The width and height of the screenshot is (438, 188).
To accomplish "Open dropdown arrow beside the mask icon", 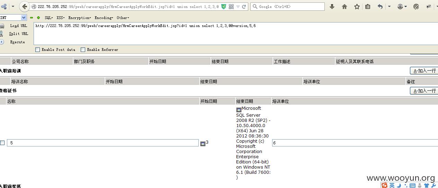I will click(x=405, y=7).
